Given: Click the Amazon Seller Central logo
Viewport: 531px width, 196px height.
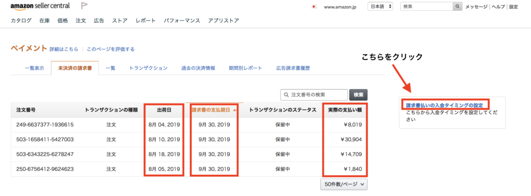Looking at the screenshot, I should coord(40,6).
